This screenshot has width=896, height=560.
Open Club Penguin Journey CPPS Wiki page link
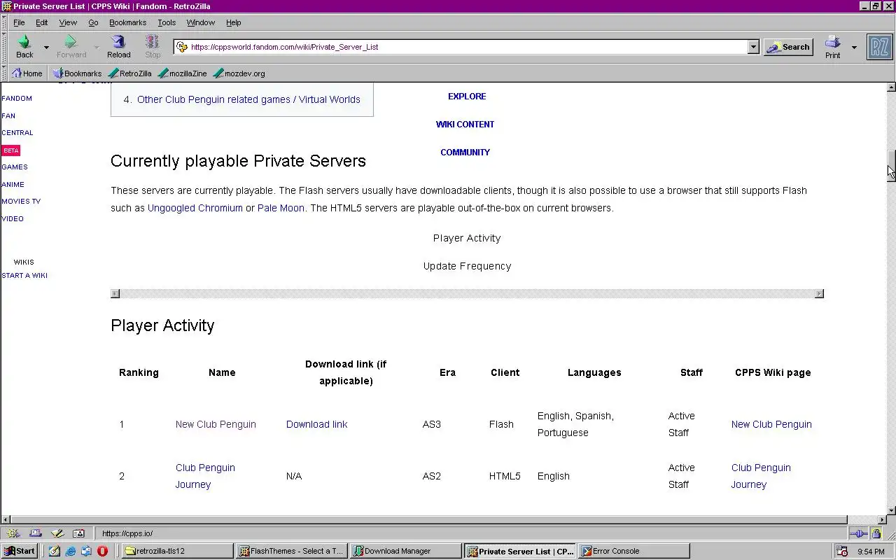point(761,476)
